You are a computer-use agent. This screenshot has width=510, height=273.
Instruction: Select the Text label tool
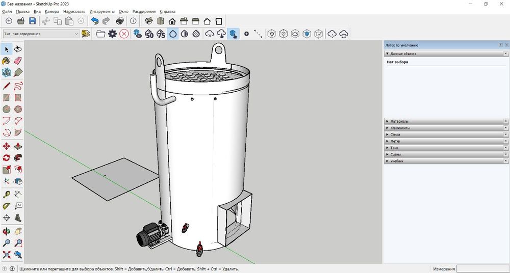[18, 206]
